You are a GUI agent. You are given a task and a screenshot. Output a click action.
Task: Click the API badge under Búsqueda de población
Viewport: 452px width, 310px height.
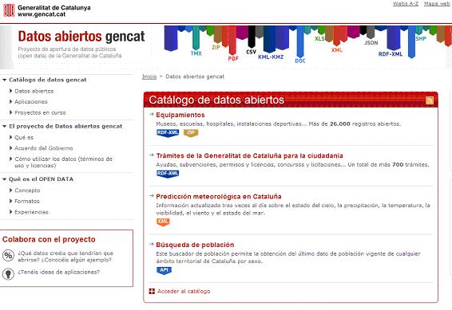pos(164,270)
